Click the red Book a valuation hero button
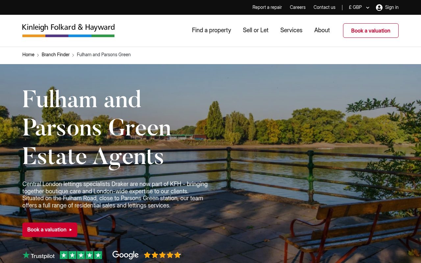421x263 pixels. point(50,230)
